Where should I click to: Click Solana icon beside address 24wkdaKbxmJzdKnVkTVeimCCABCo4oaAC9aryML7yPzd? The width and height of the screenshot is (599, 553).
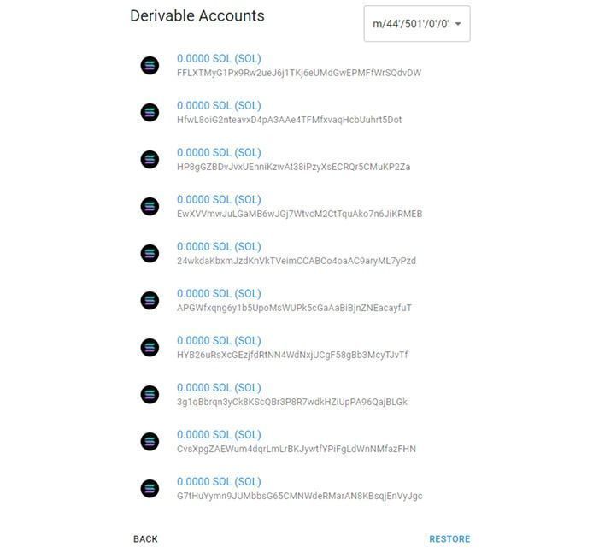150,253
